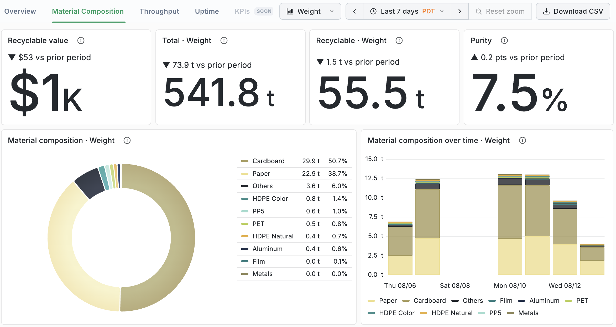Go to previous period with left chevron
Image resolution: width=616 pixels, height=327 pixels.
(354, 11)
